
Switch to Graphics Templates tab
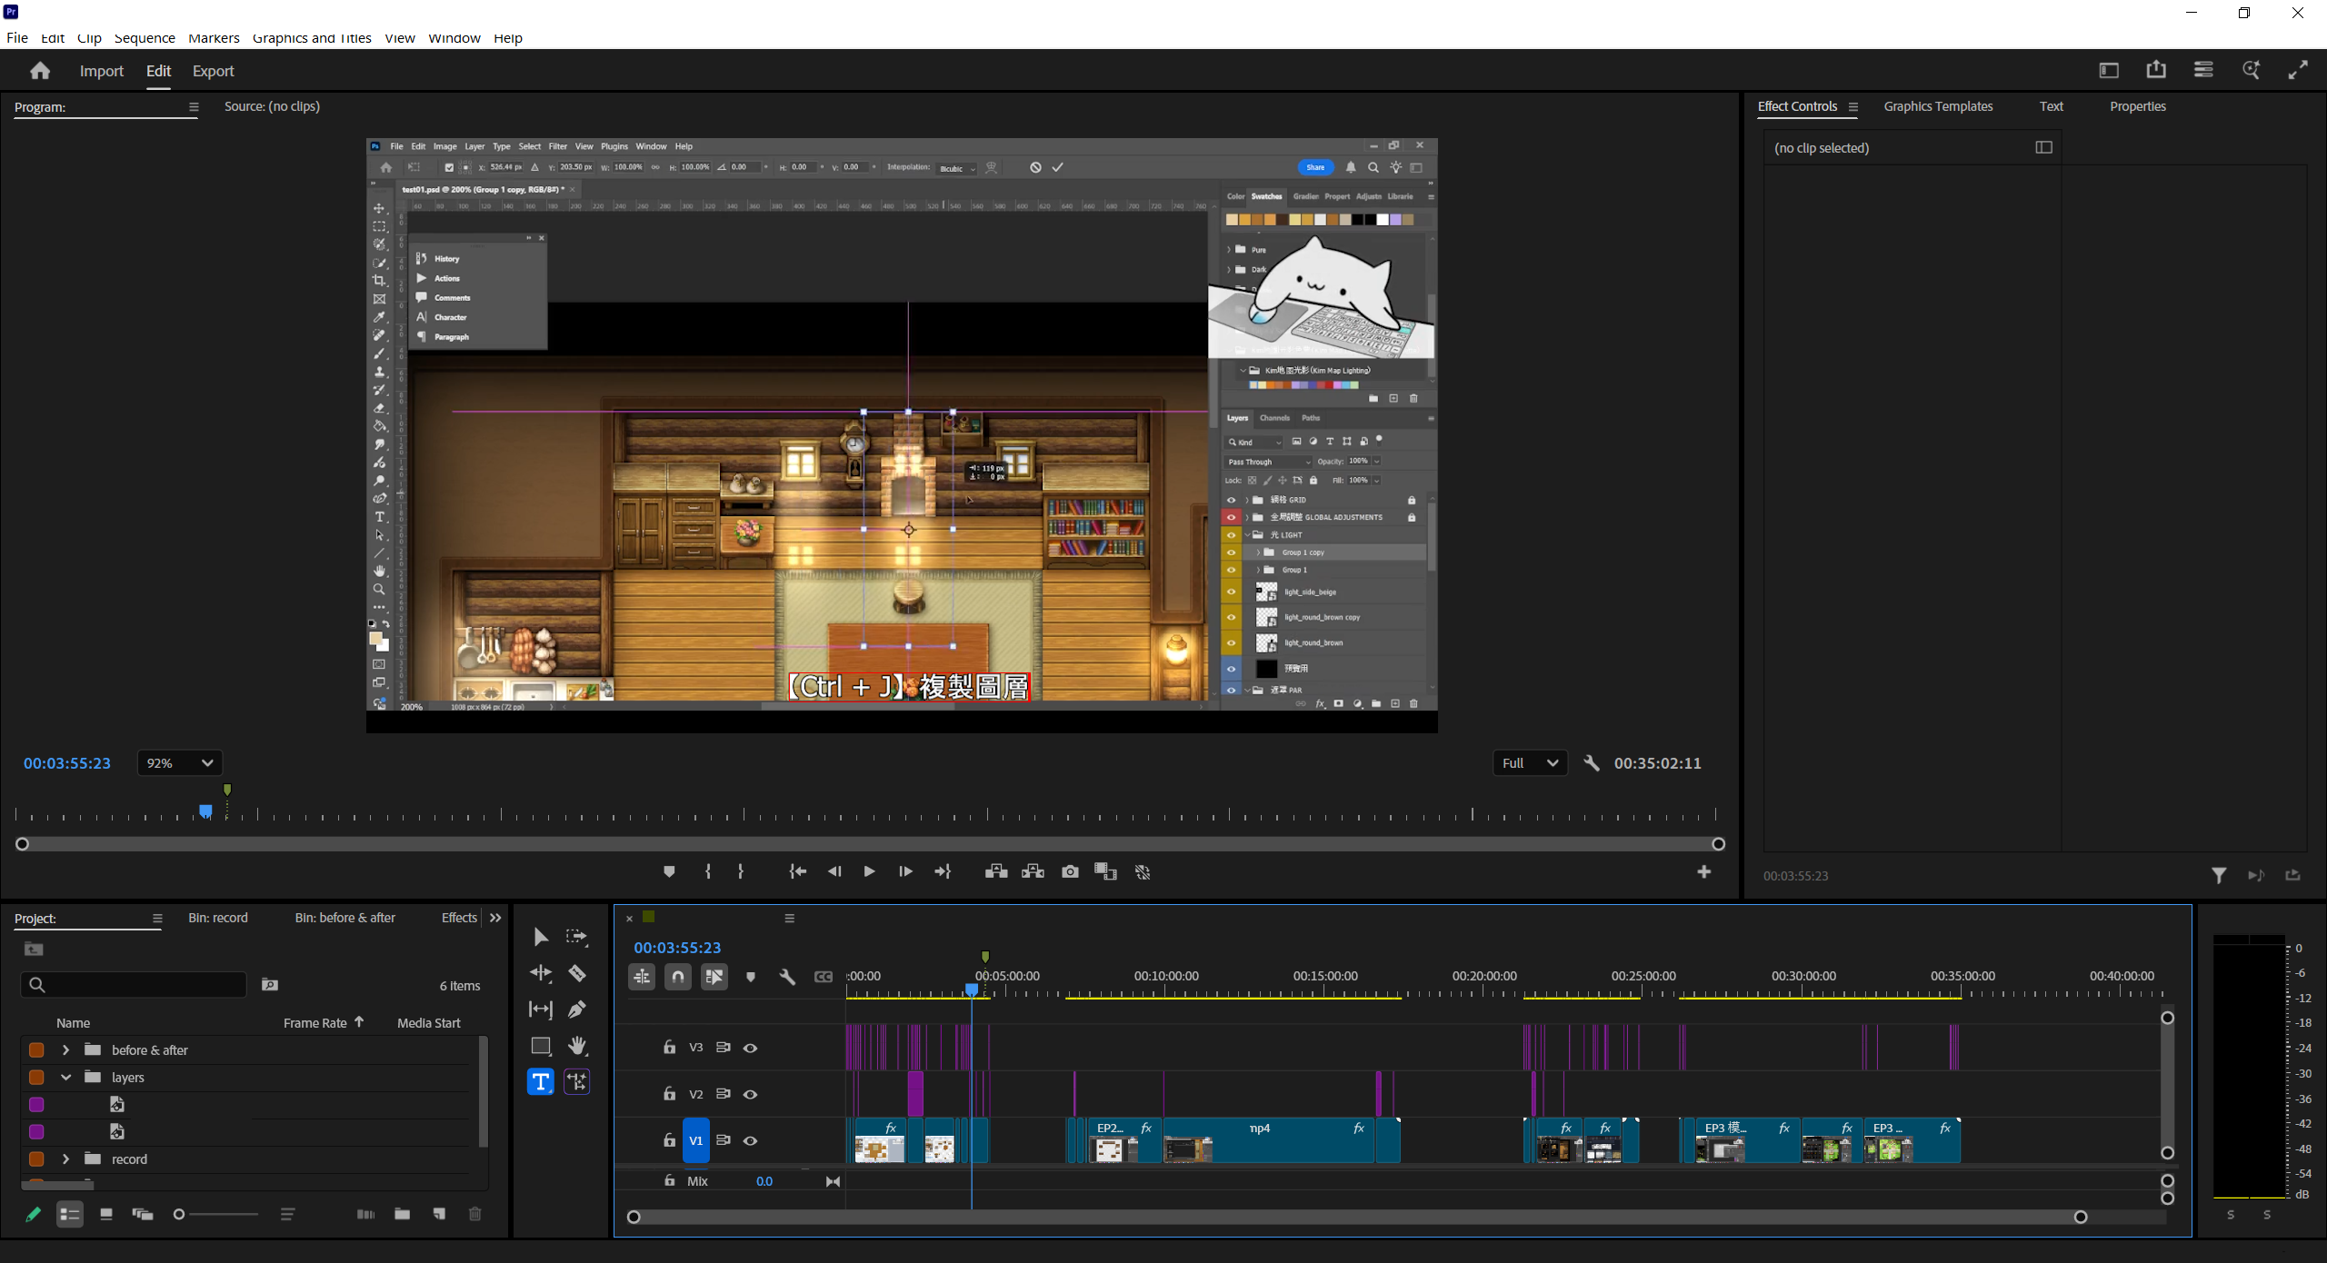tap(1938, 106)
